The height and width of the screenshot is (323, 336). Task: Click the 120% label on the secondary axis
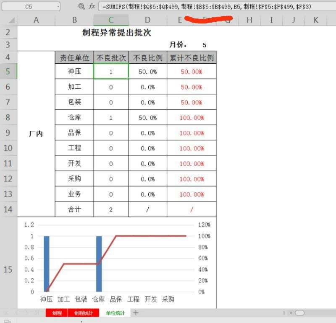[x=204, y=225]
